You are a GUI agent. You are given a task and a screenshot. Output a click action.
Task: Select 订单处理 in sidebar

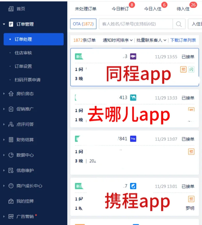click(33, 39)
